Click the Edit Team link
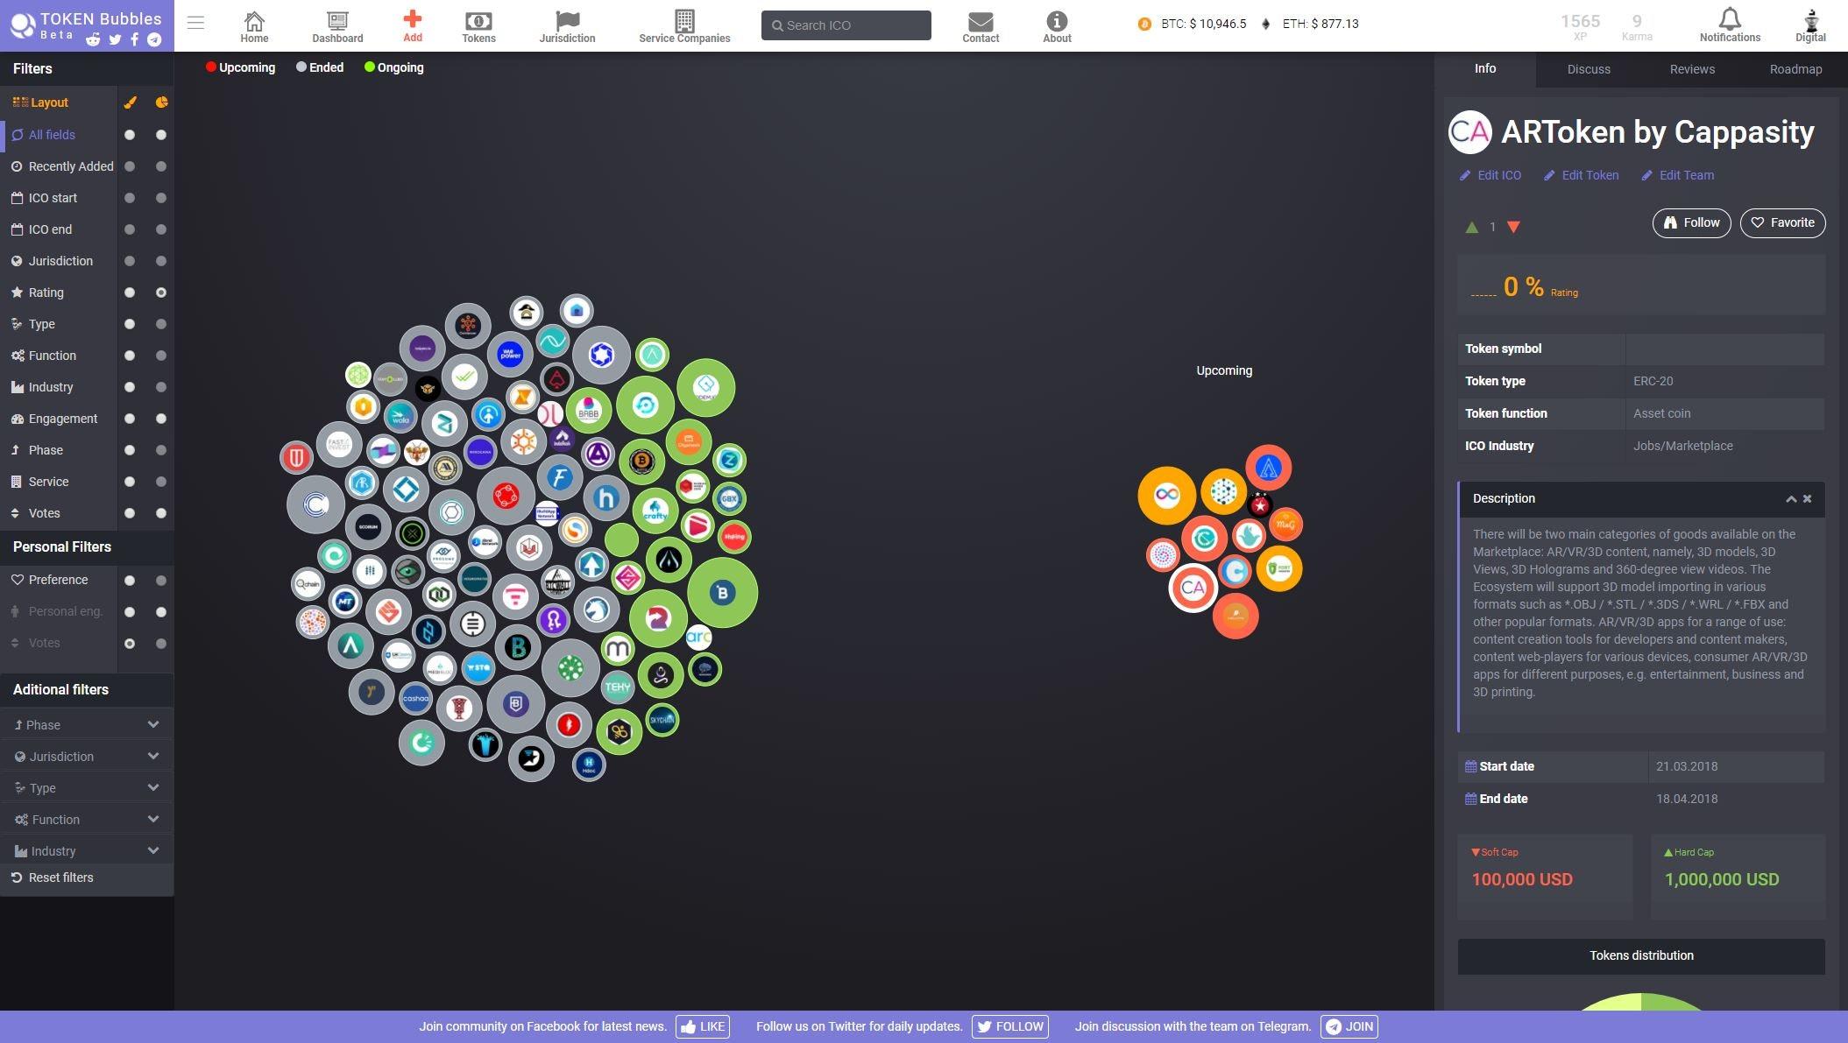The width and height of the screenshot is (1848, 1043). (x=1678, y=175)
